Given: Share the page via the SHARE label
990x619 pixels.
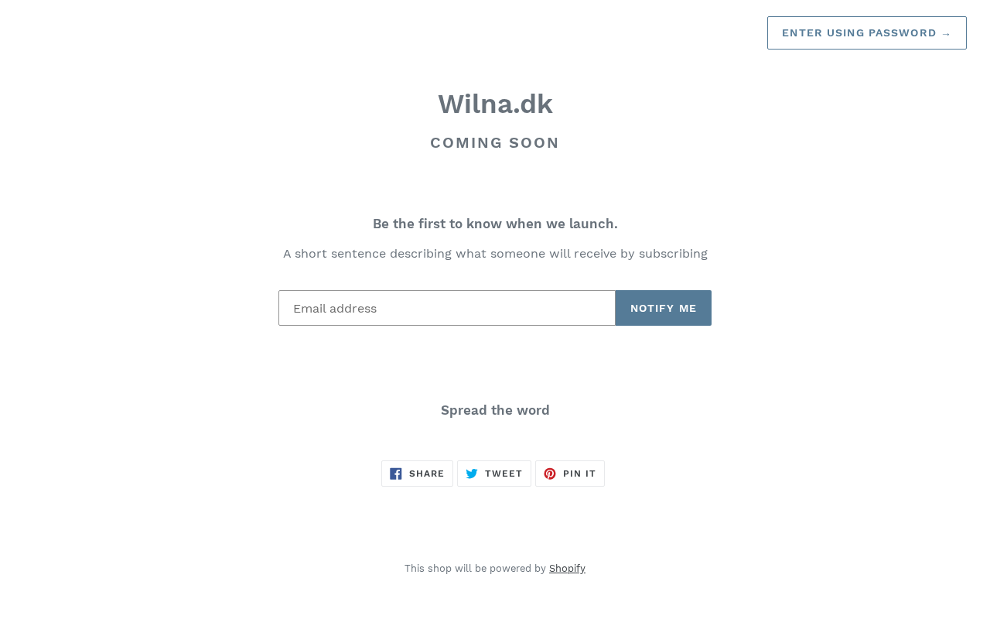Looking at the screenshot, I should 427,474.
